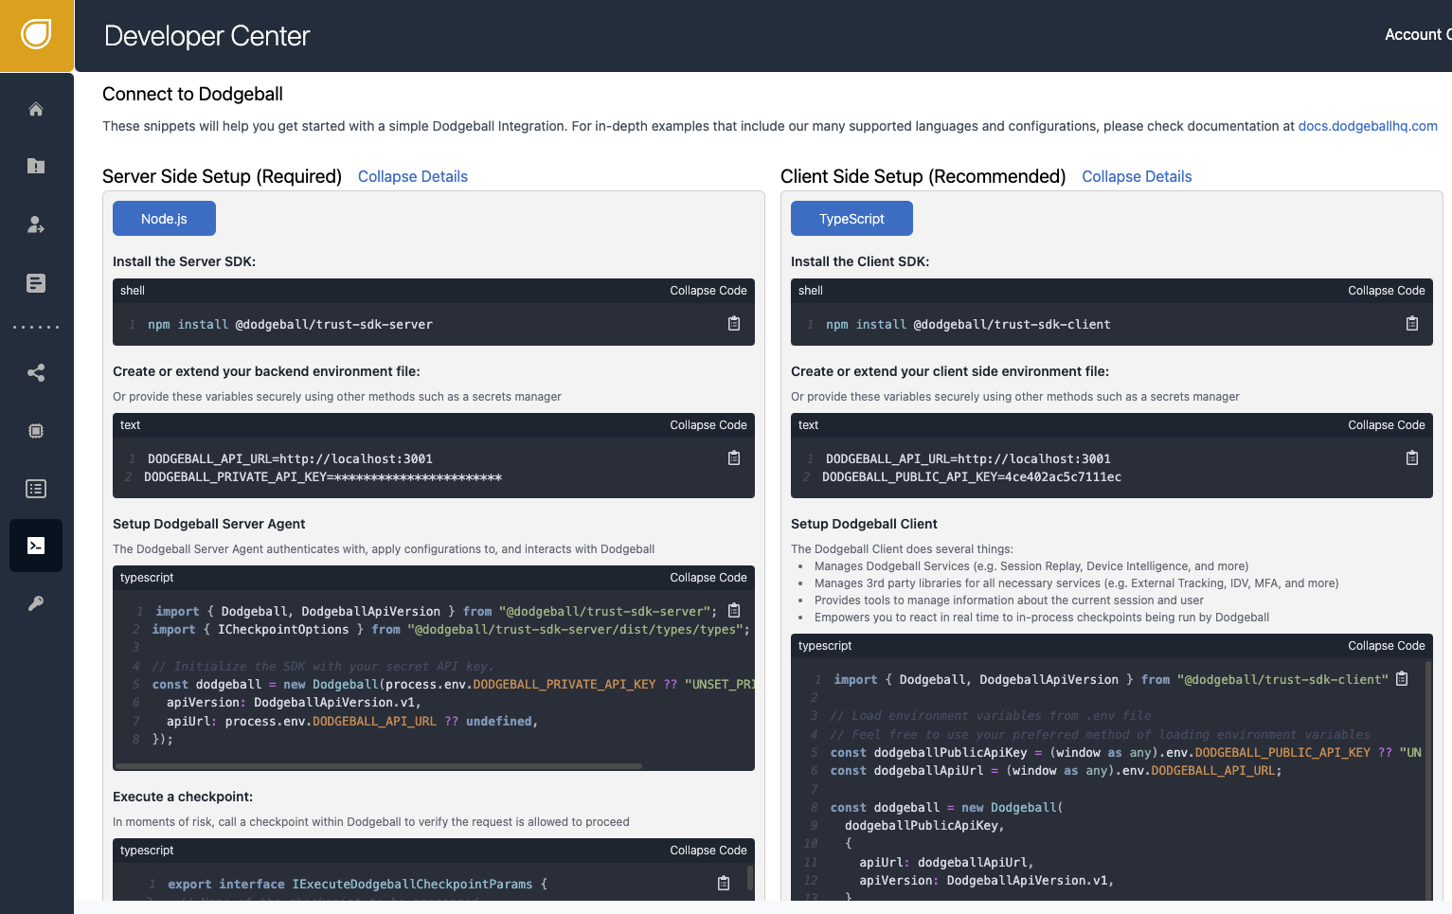
Task: Click the DODGEBALL_PUBLIC_API_KEY=4ce402ac5c7111ec line
Action: 972,476
